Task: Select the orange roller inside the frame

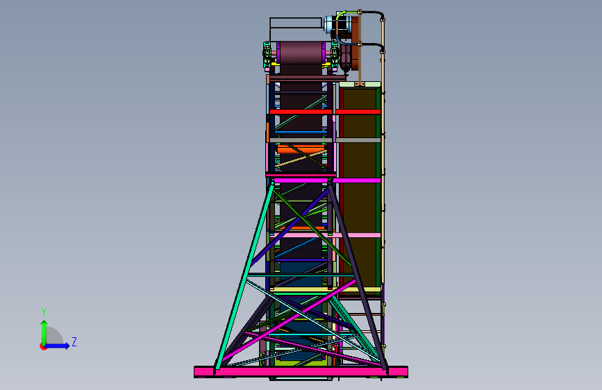Action: click(x=301, y=149)
